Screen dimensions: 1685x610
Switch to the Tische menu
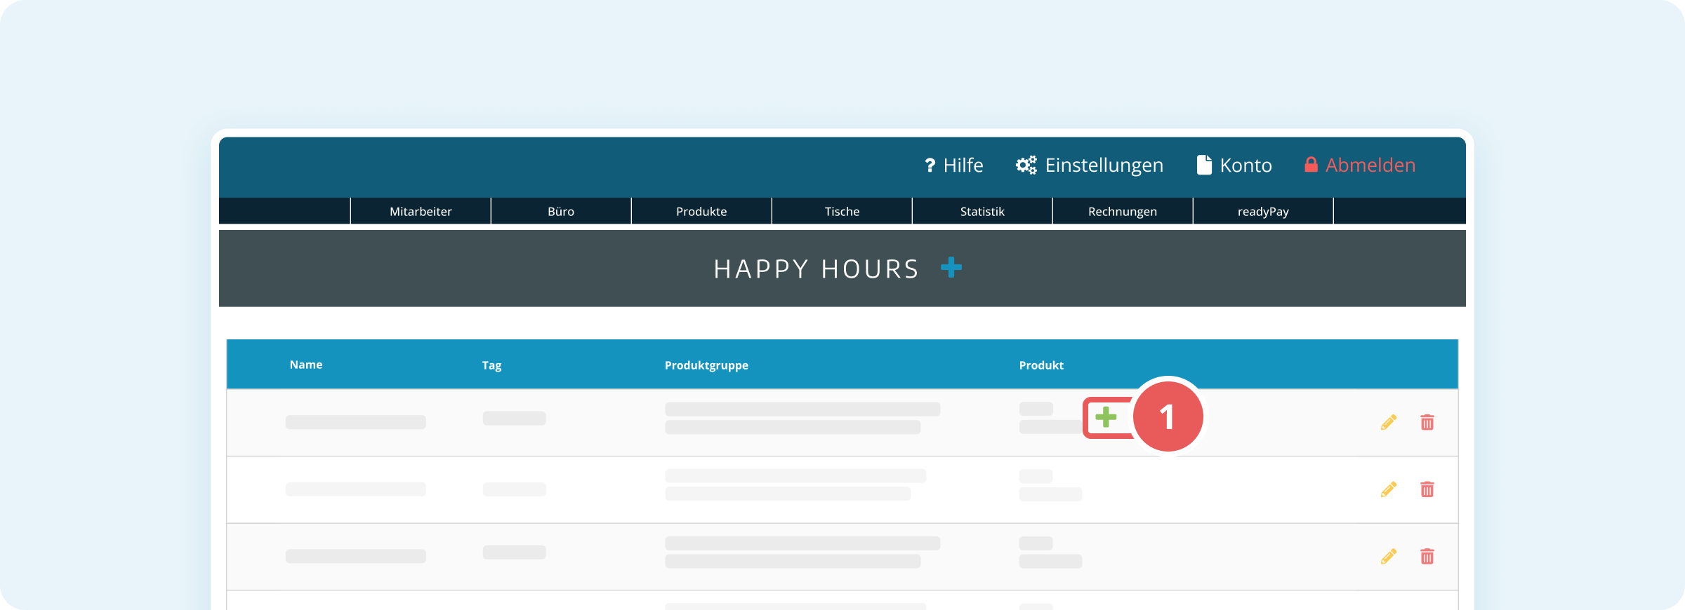(x=842, y=211)
